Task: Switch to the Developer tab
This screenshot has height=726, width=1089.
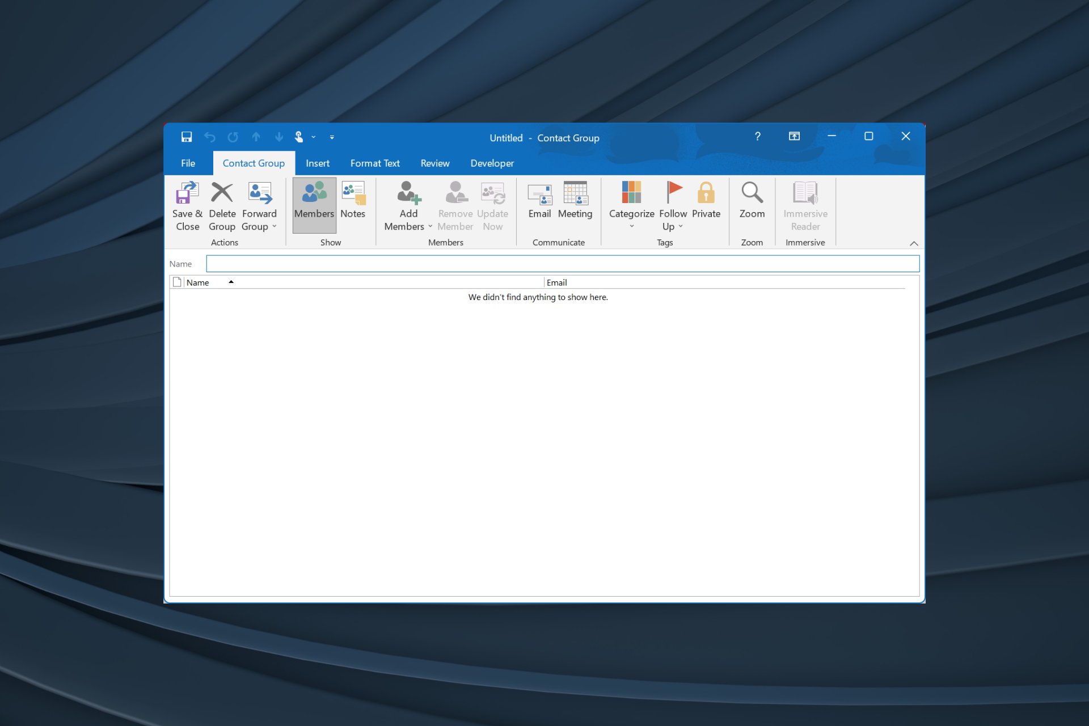Action: pos(492,163)
